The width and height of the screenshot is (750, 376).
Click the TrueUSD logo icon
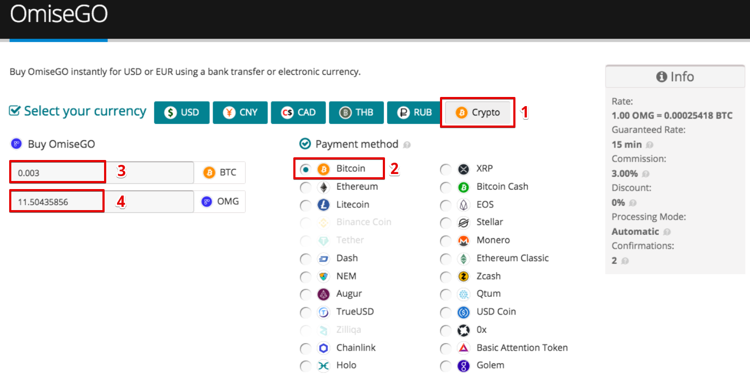[x=324, y=312]
